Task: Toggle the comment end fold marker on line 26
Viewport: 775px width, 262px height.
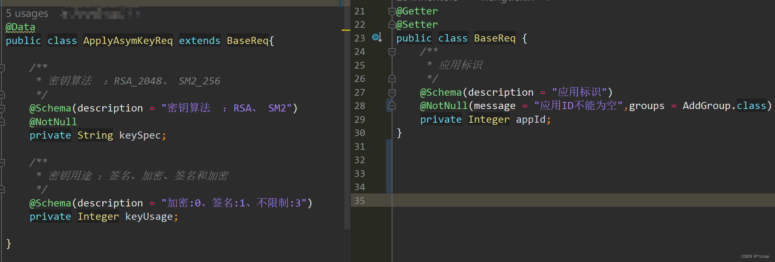Action: coord(392,79)
